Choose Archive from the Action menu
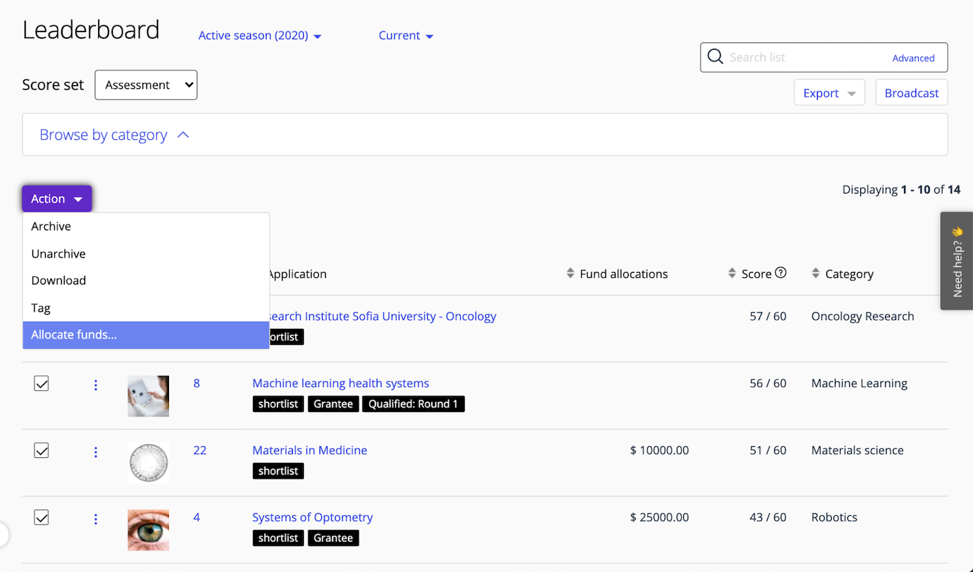 click(x=51, y=226)
